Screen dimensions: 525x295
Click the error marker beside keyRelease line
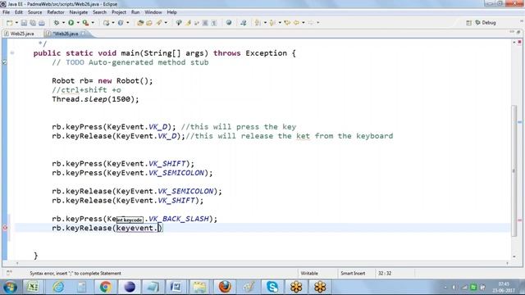pos(5,228)
